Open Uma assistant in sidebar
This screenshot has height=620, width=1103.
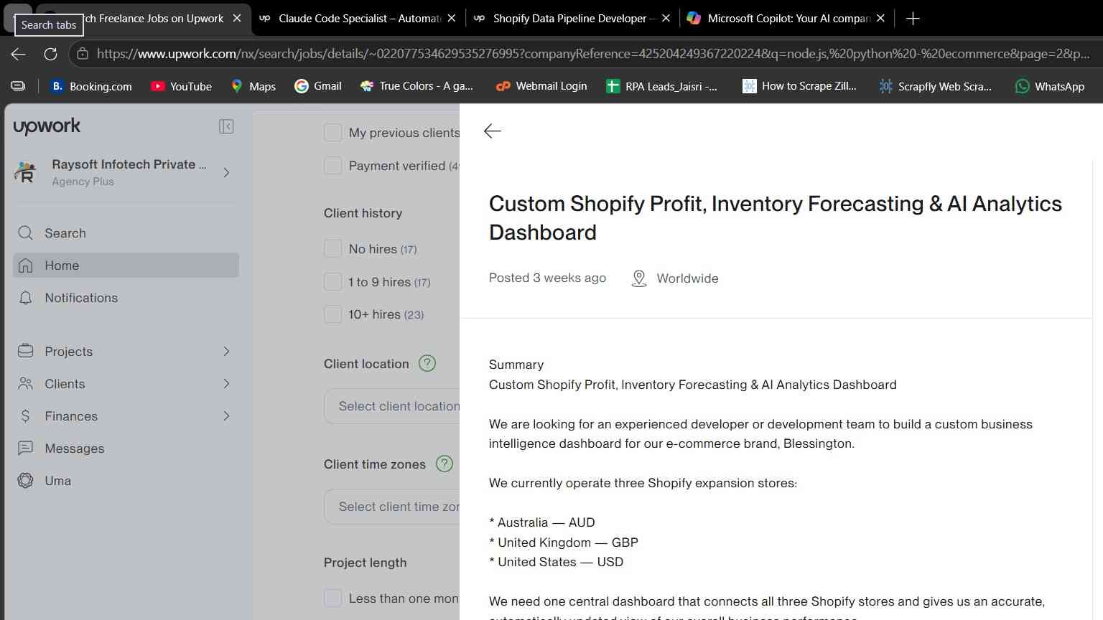click(x=126, y=481)
